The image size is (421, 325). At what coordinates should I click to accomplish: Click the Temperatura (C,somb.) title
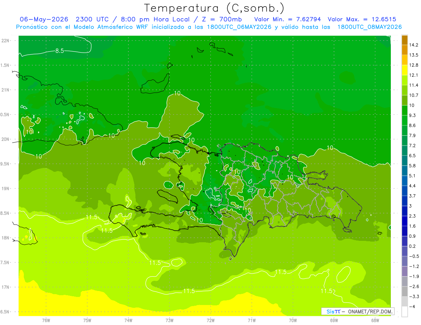(214, 8)
